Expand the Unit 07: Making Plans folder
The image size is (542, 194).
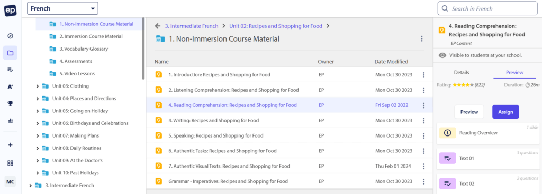[38, 135]
